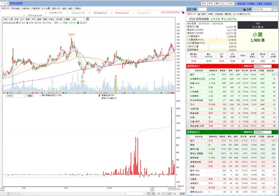Click help question mark in green 區間賣超15 header
Image resolution: width=279 pixels, height=196 pixels.
click(x=242, y=132)
